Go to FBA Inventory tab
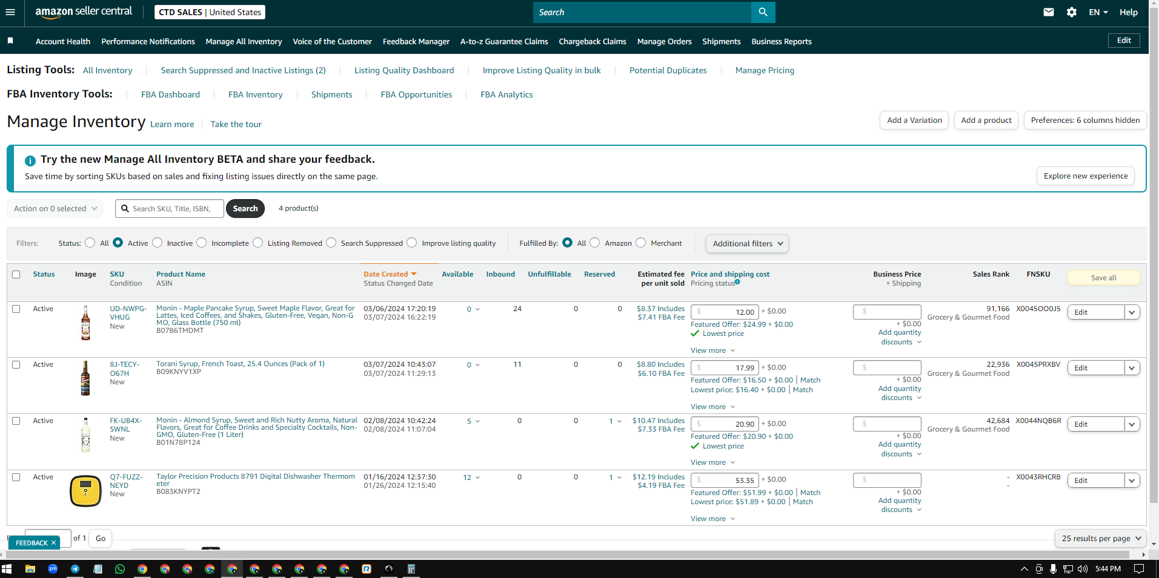 pos(256,94)
